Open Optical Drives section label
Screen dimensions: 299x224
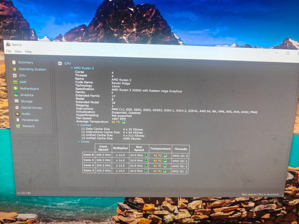pyautogui.click(x=31, y=108)
